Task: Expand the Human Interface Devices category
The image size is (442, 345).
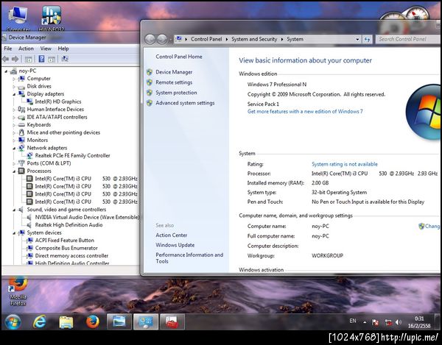Action: (14, 110)
